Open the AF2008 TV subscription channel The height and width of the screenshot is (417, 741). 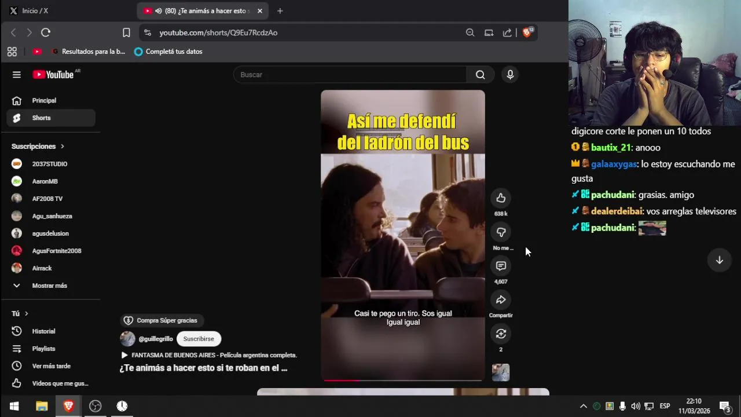point(51,199)
